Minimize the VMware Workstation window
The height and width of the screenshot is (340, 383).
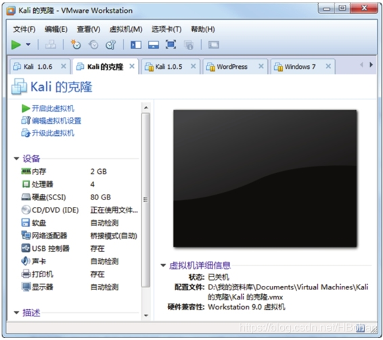point(326,9)
